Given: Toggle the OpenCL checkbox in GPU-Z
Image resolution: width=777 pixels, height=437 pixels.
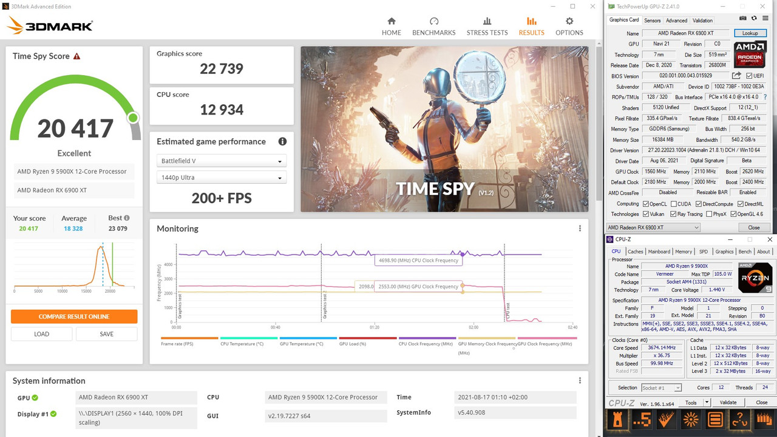Looking at the screenshot, I should tap(645, 204).
